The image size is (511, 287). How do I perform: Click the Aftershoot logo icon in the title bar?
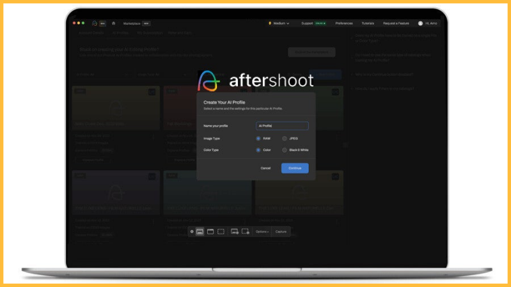coord(95,24)
